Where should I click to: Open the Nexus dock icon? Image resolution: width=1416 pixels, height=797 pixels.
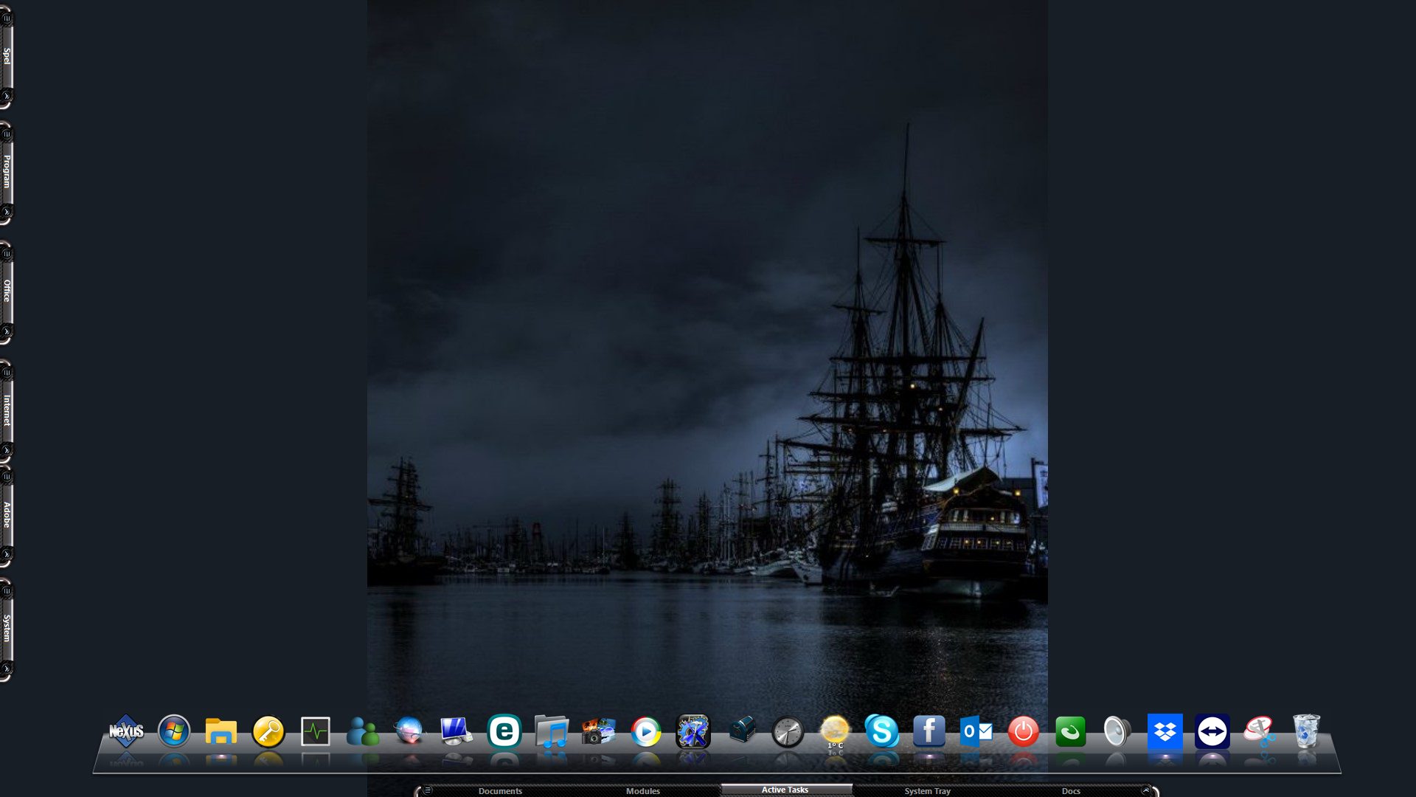click(126, 731)
